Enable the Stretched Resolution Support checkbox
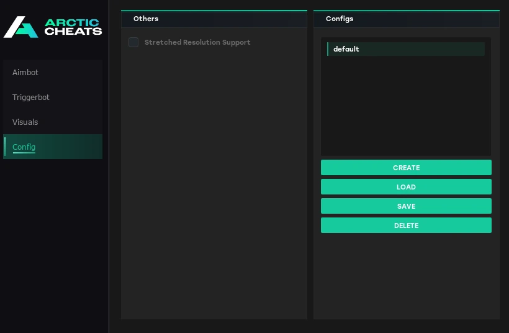The width and height of the screenshot is (509, 333). click(x=133, y=42)
